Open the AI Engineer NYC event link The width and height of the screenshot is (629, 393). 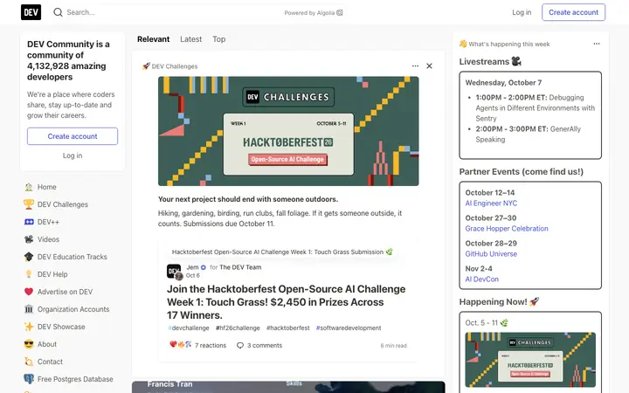tap(491, 203)
